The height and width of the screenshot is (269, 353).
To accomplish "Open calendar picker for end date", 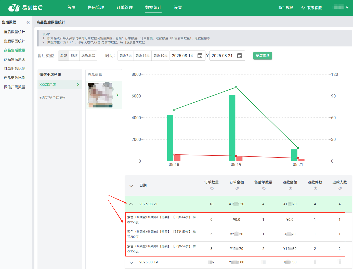I will point(240,56).
